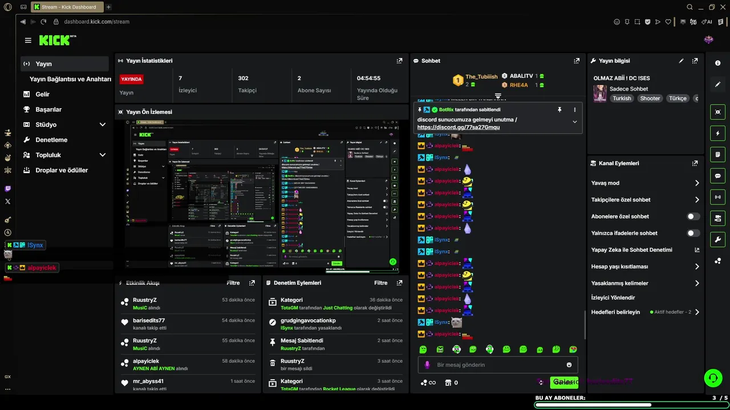The width and height of the screenshot is (730, 410).
Task: Click the purple microphone icon in chat input
Action: [x=427, y=365]
